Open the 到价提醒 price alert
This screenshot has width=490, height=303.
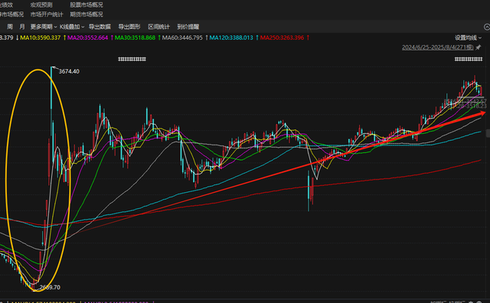(x=188, y=27)
